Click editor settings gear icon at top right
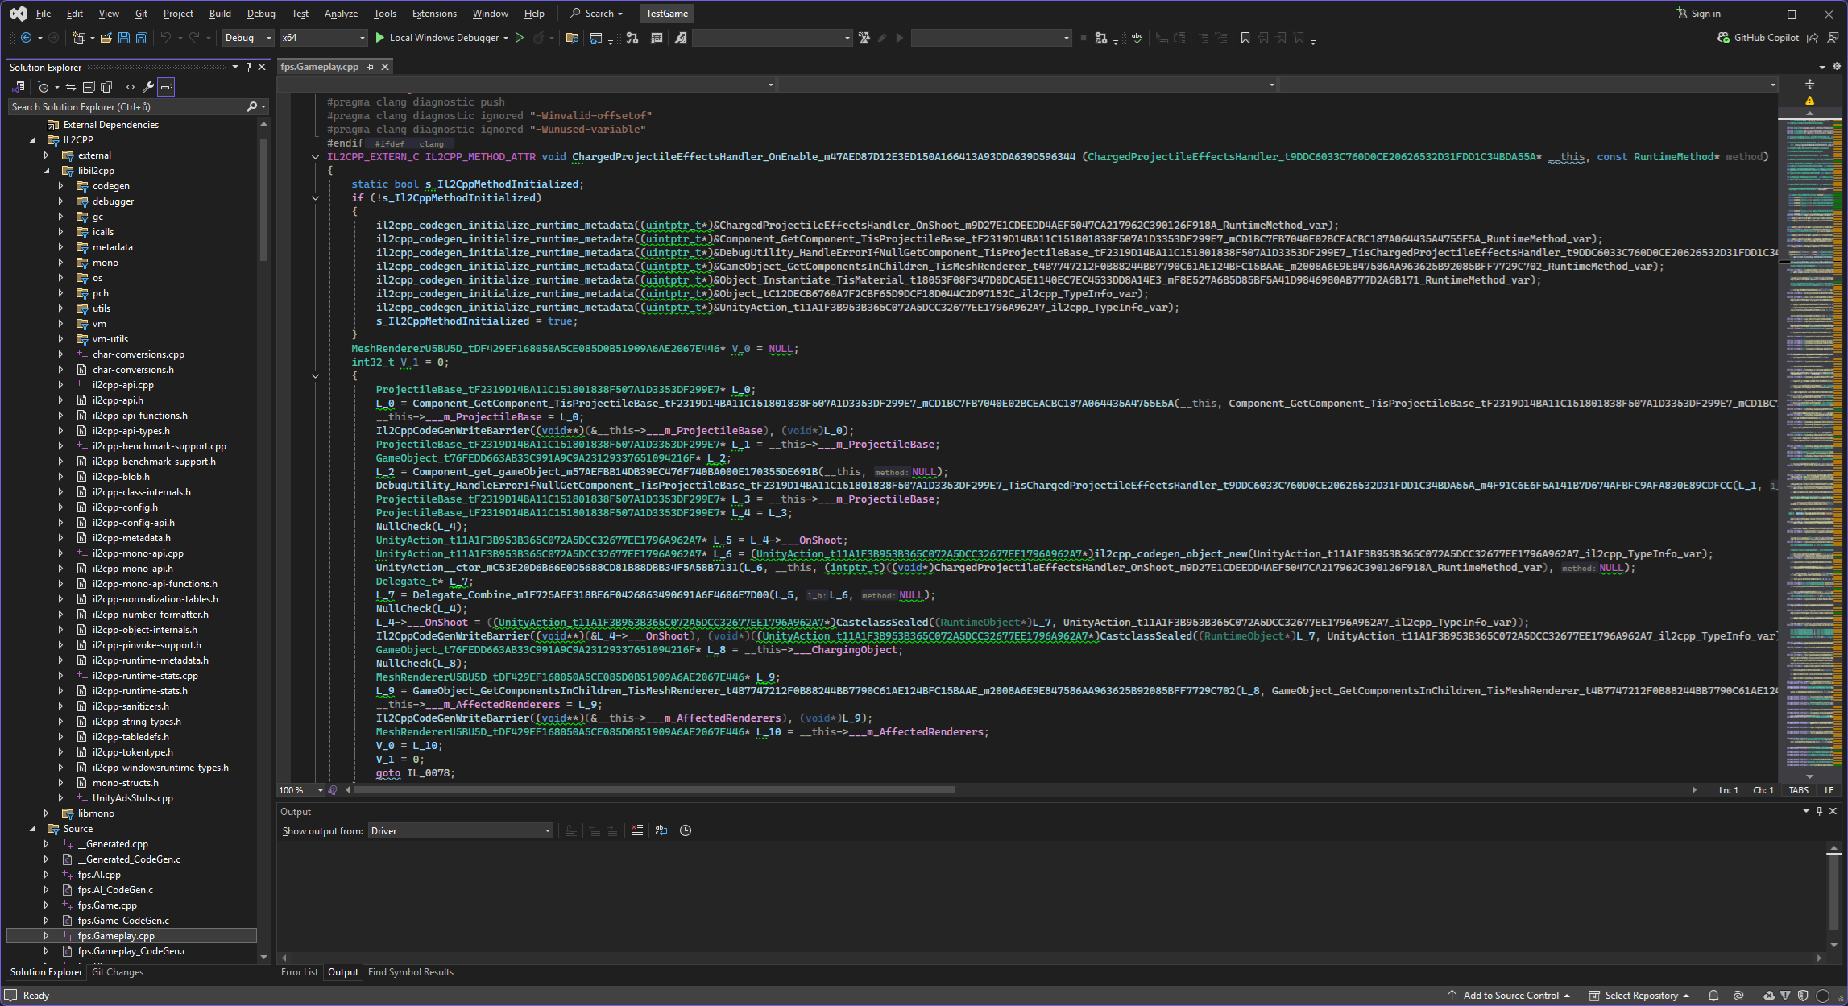The width and height of the screenshot is (1848, 1006). tap(1837, 67)
